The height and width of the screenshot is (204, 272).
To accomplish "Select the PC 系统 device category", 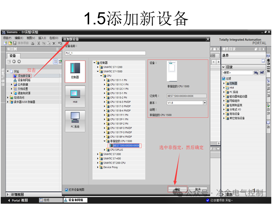I will pyautogui.click(x=75, y=121).
